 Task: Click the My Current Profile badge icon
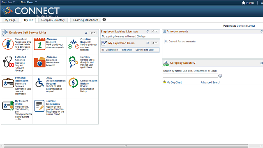click(8, 106)
